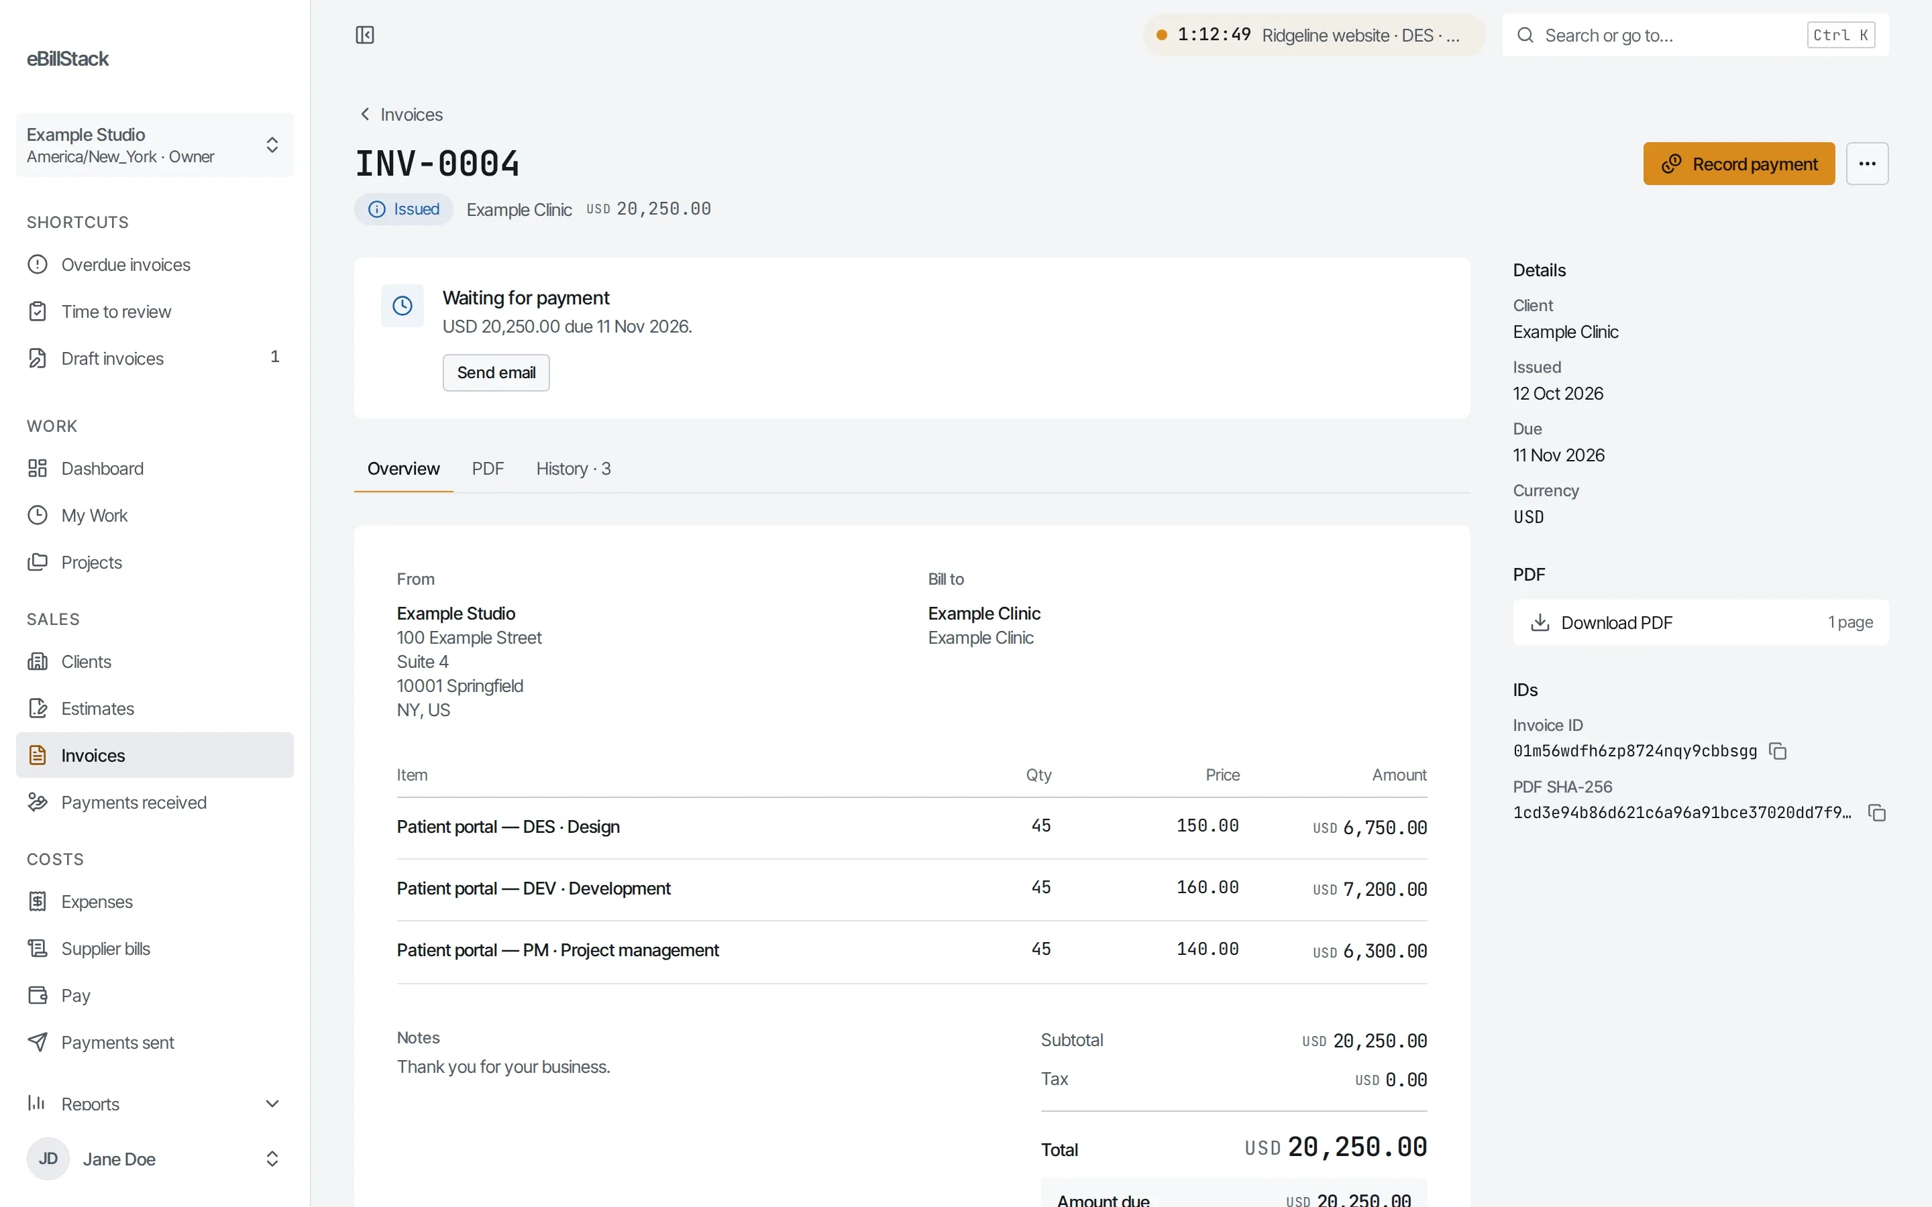Select Invoices in the sidebar

(x=155, y=755)
